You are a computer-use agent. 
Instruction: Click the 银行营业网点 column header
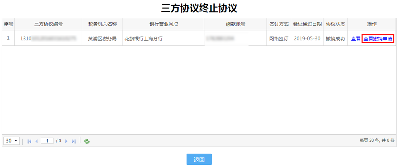163,24
